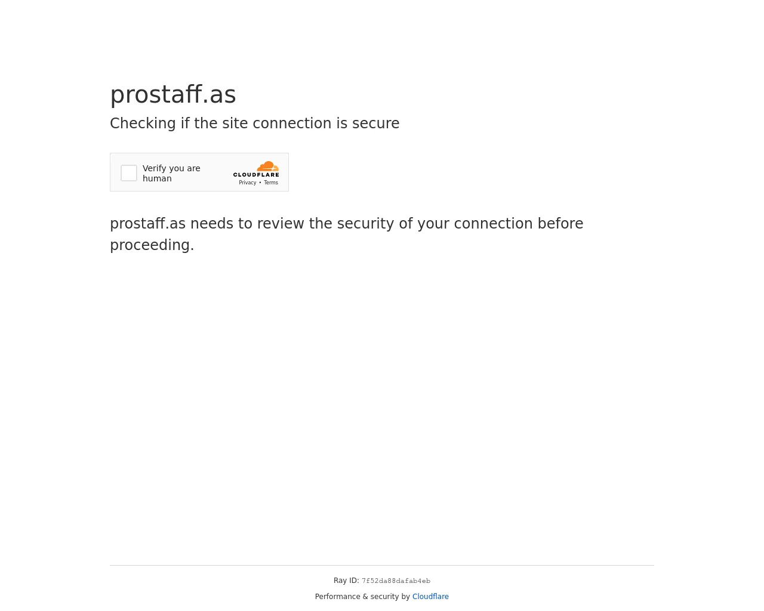Image resolution: width=764 pixels, height=611 pixels.
Task: Click the horizontal divider above the footer
Action: [382, 565]
